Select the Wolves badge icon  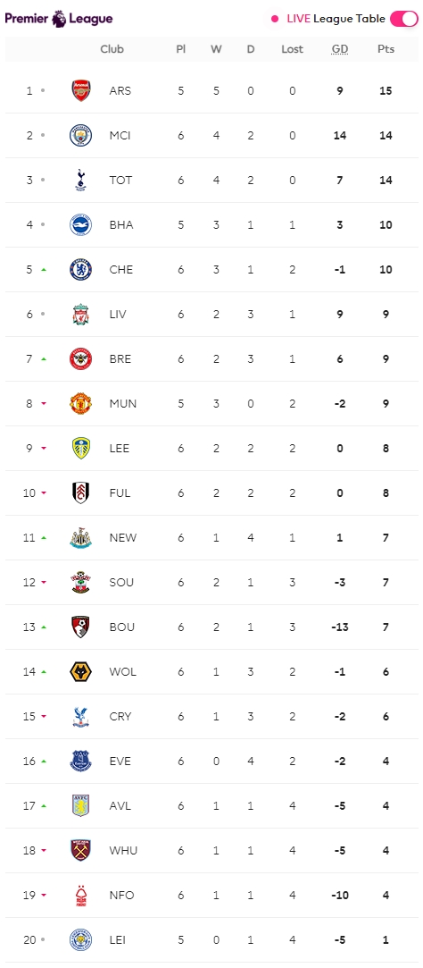coord(81,671)
